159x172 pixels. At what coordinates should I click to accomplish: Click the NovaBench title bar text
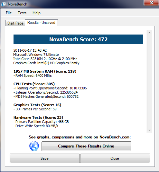pos(17,4)
